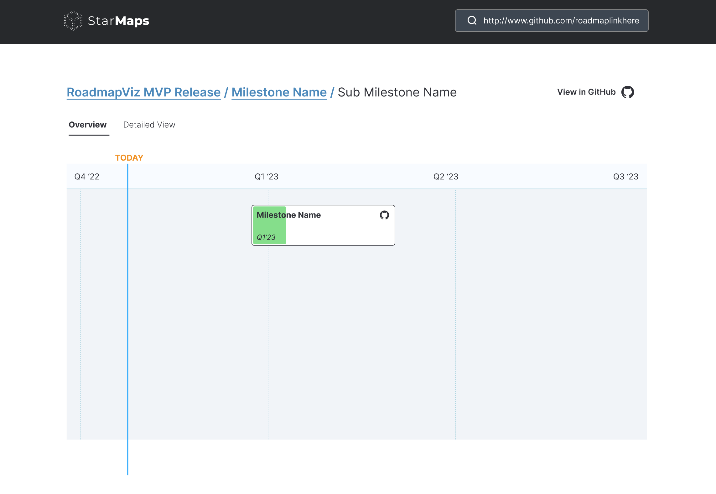Click the Milestone Name title on the card
716x494 pixels.
(x=288, y=215)
